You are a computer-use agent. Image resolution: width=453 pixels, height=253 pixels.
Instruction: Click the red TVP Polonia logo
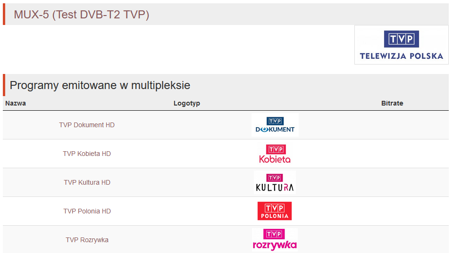(275, 211)
